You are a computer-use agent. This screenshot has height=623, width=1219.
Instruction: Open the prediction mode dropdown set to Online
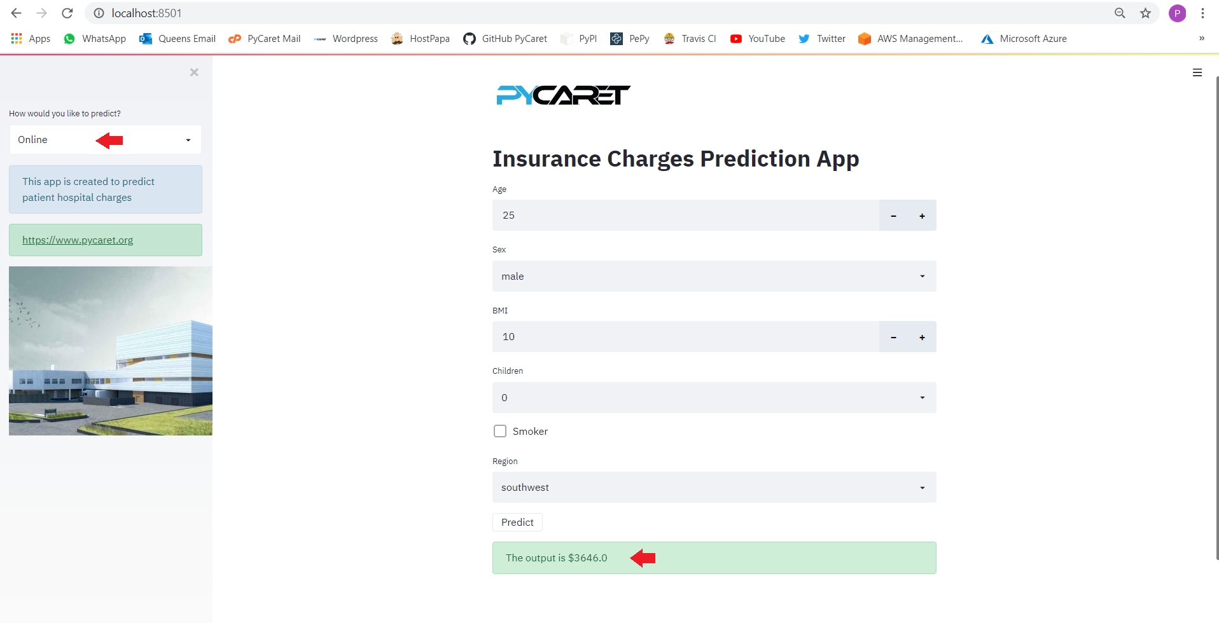[x=106, y=140]
